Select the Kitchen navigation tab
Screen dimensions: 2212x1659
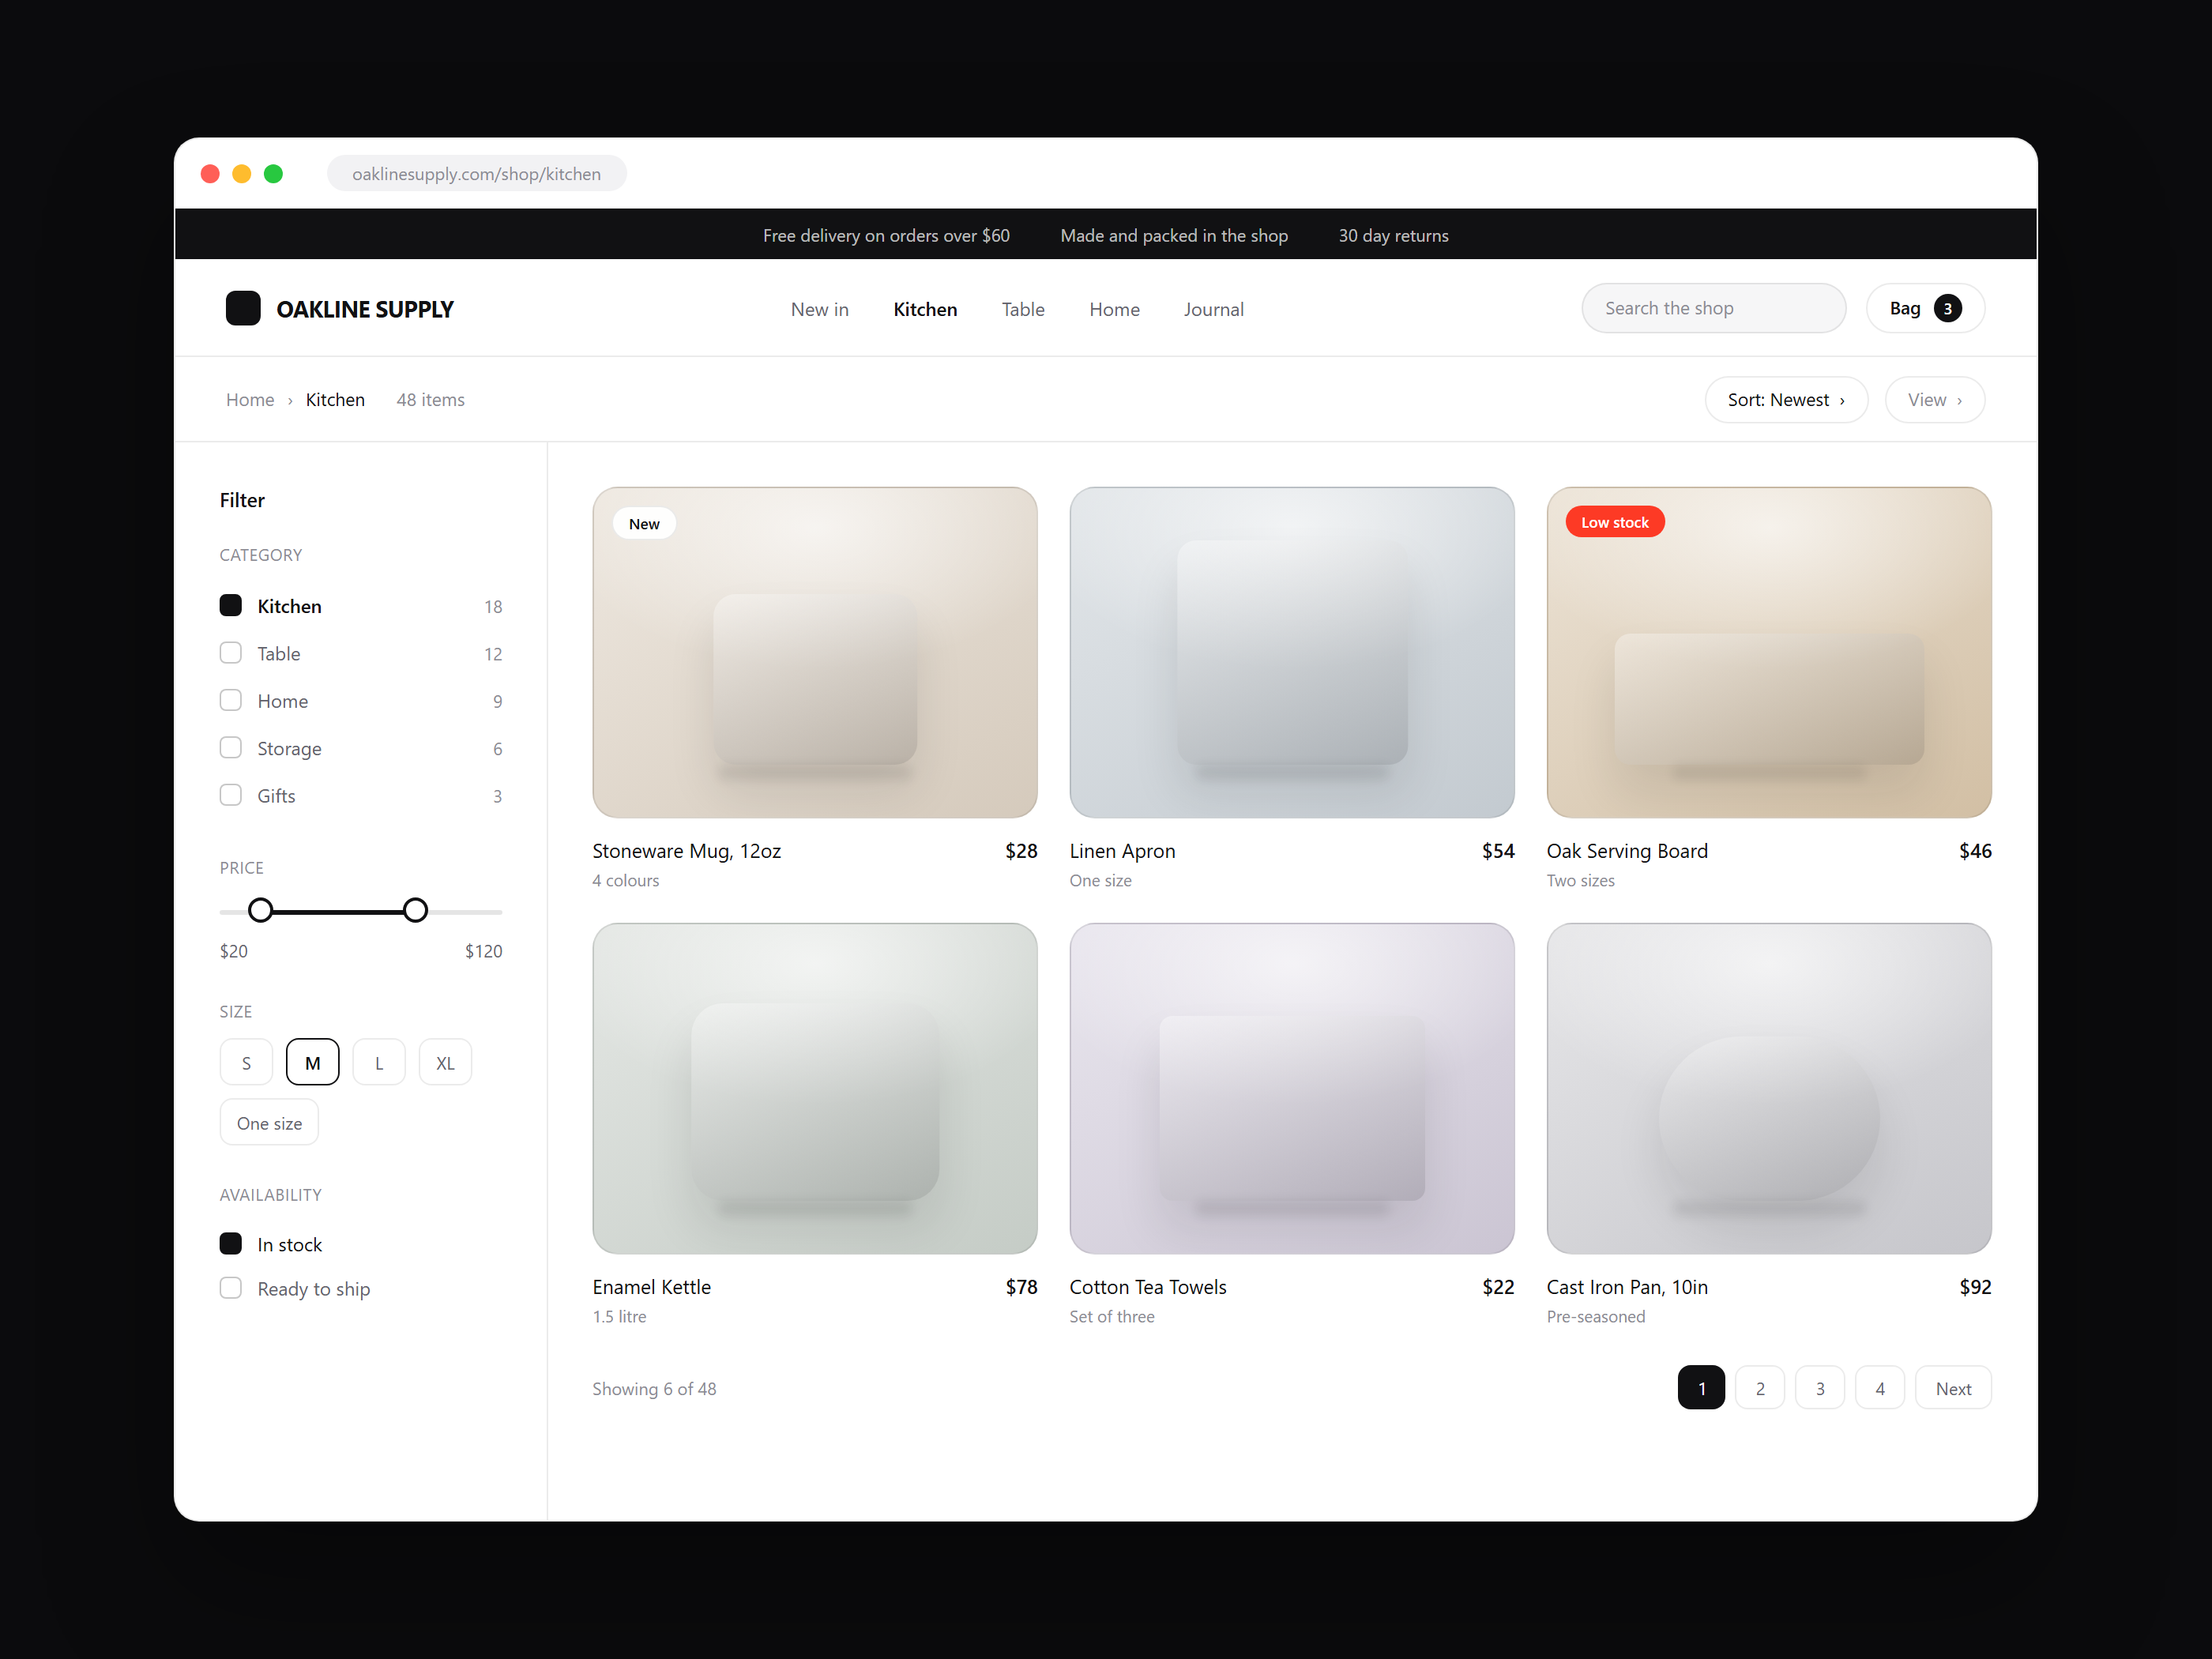925,309
